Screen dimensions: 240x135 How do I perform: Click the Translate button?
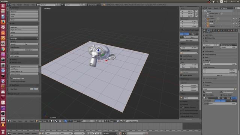coord(24,12)
